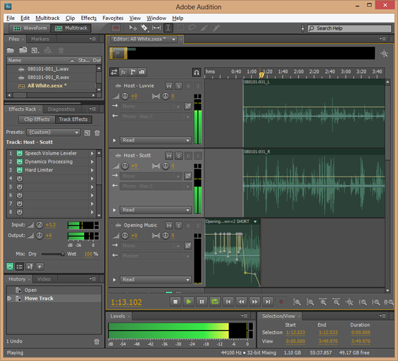The height and width of the screenshot is (361, 398).
Task: Switch to the Markers tab
Action: coord(40,39)
